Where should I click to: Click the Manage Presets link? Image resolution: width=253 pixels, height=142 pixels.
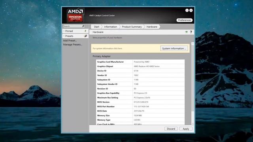73,45
